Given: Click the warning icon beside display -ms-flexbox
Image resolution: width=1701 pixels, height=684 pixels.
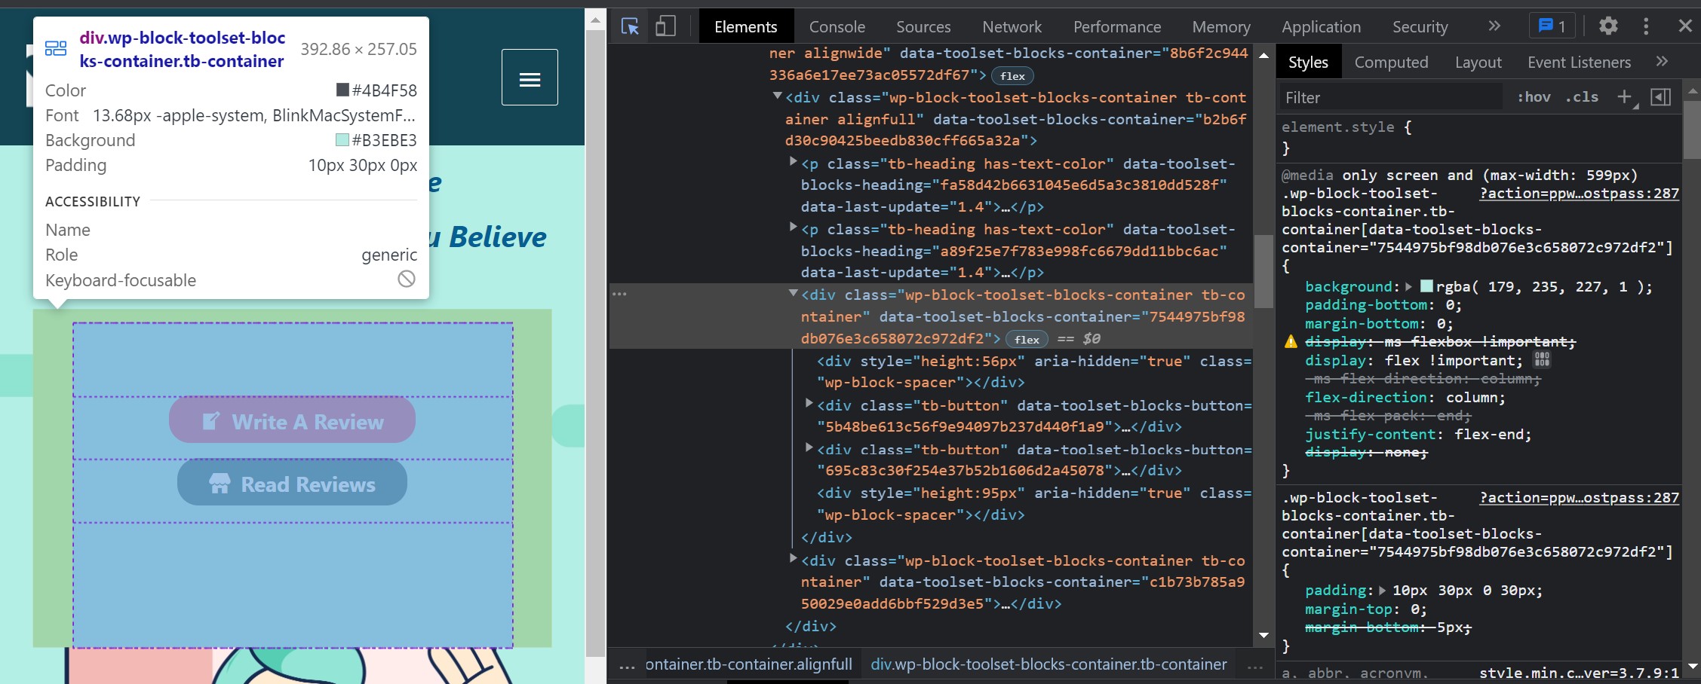Looking at the screenshot, I should pos(1291,342).
